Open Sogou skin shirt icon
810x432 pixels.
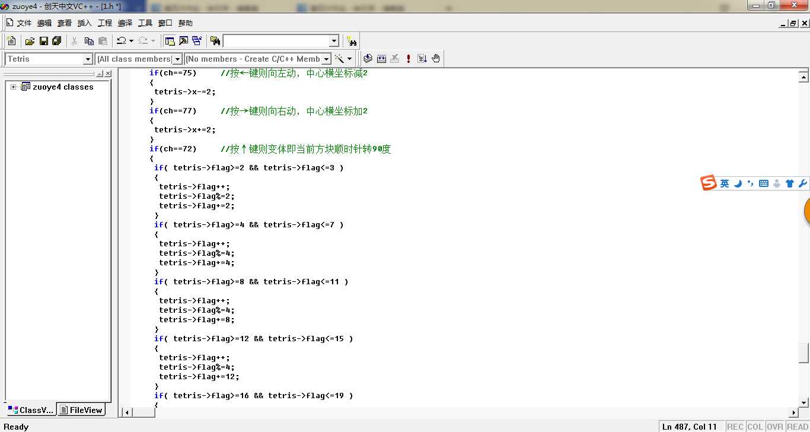click(x=790, y=184)
